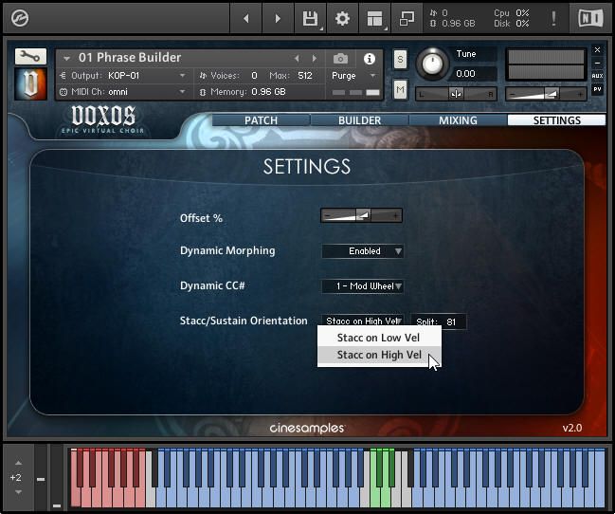Screen dimensions: 615x514
Task: Open the MIDI Ch omni dropdown
Action: 124,92
